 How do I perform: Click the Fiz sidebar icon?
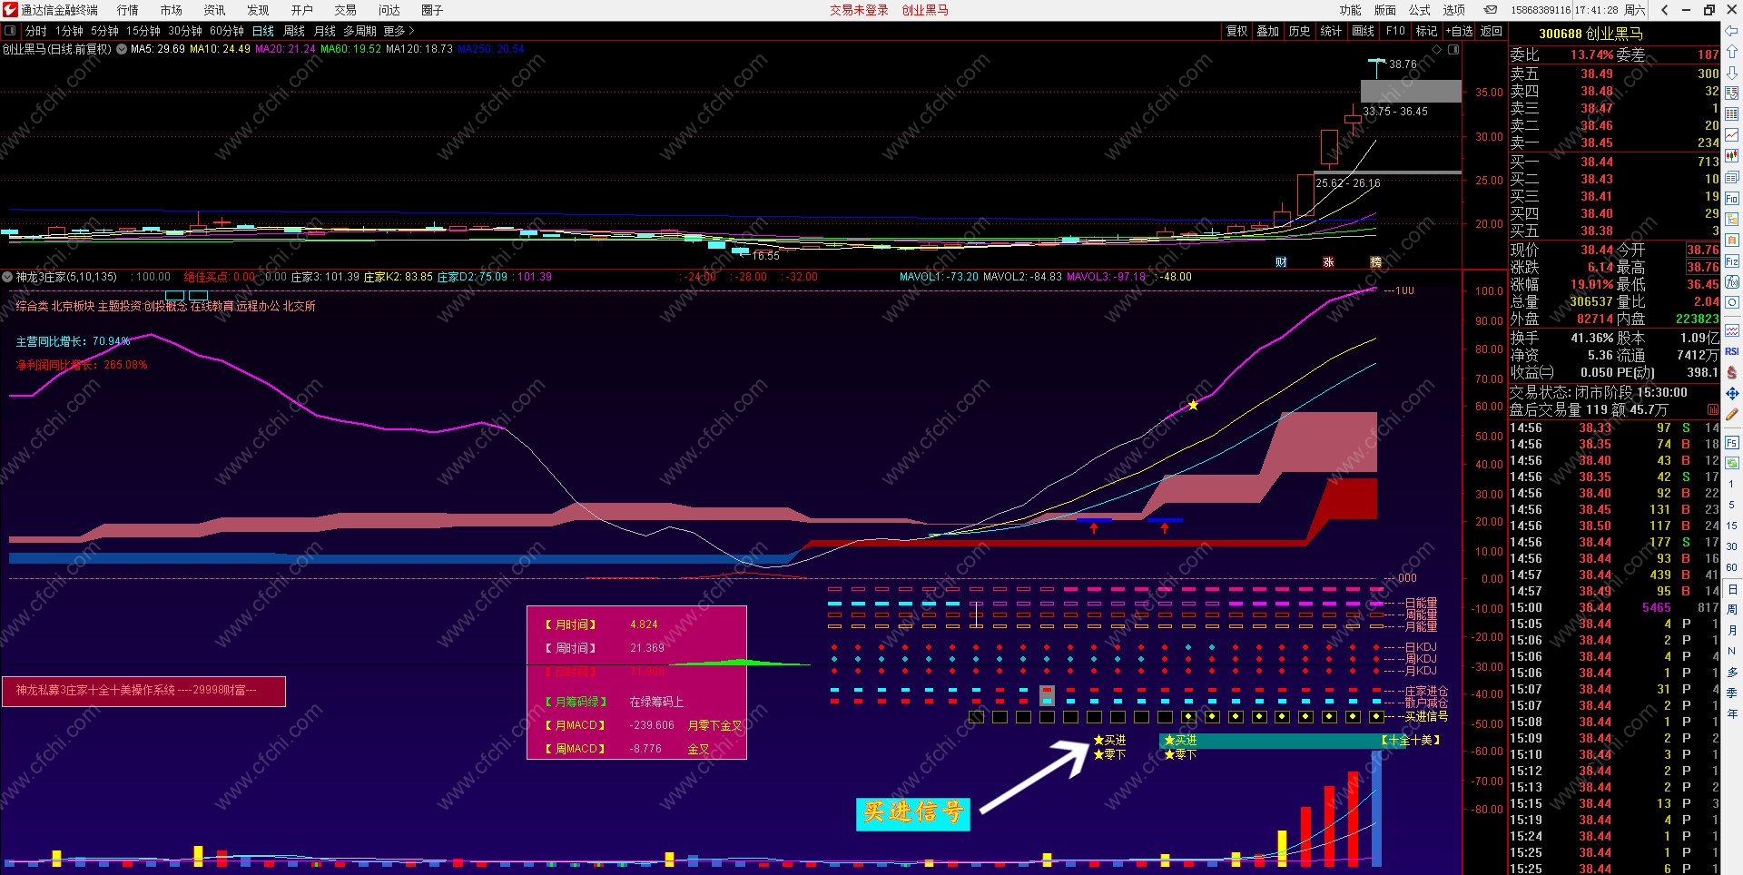coord(1732,261)
